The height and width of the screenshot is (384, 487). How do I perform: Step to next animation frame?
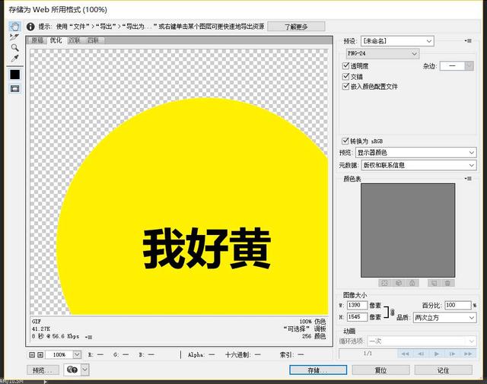pyautogui.click(x=452, y=354)
